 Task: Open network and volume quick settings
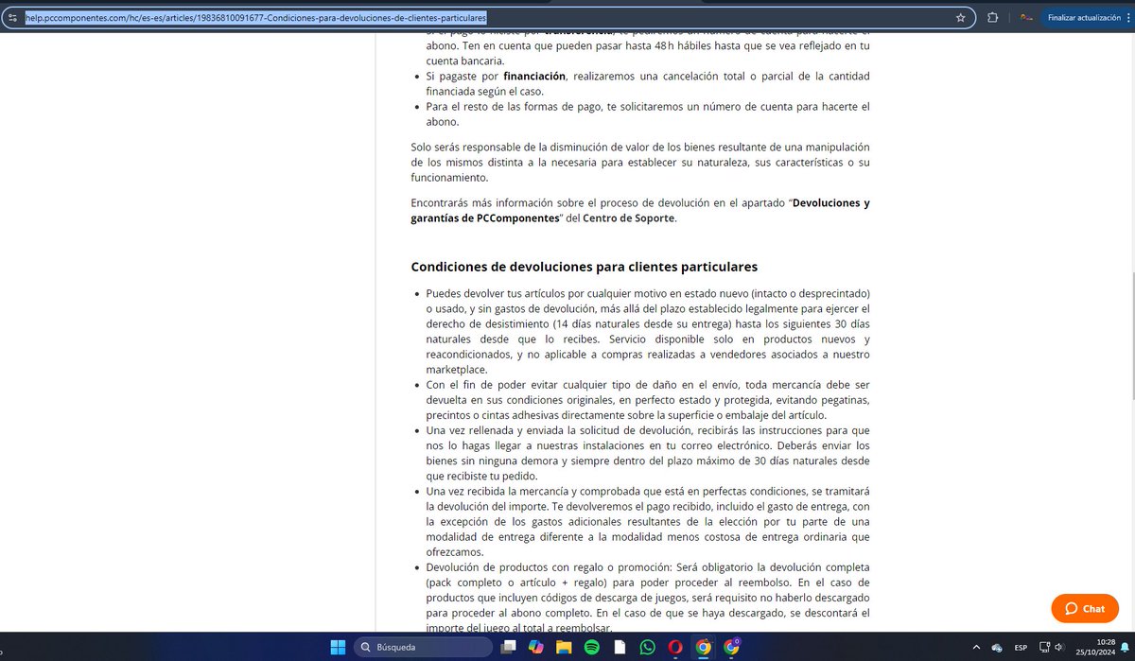pos(1050,648)
